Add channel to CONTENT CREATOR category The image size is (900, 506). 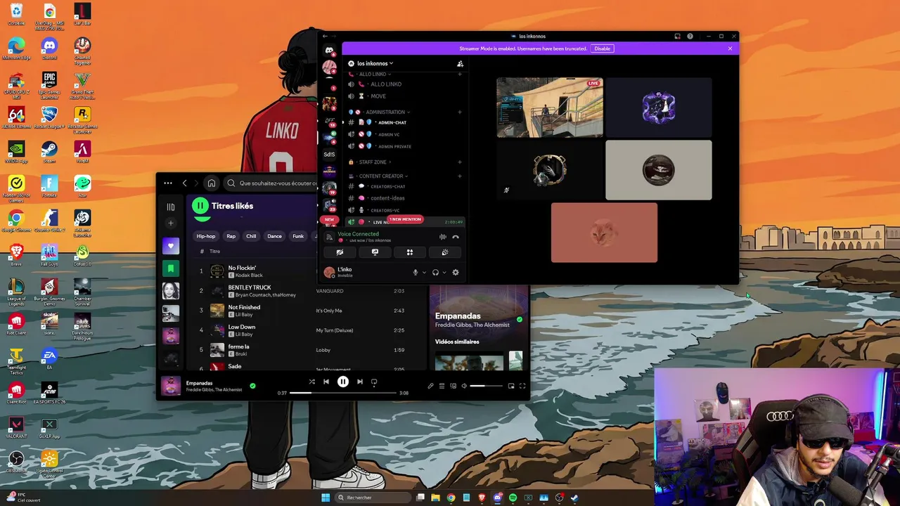460,176
